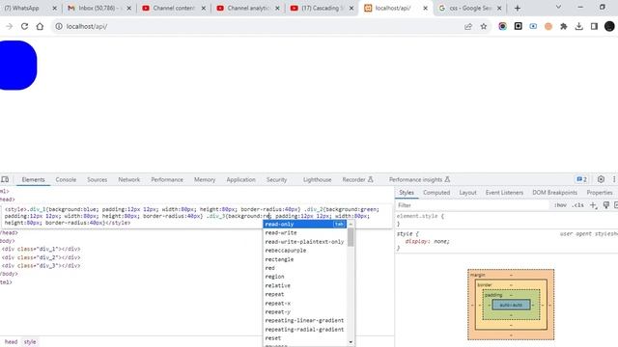
Task: Click the Styles Filter input field
Action: click(472, 205)
